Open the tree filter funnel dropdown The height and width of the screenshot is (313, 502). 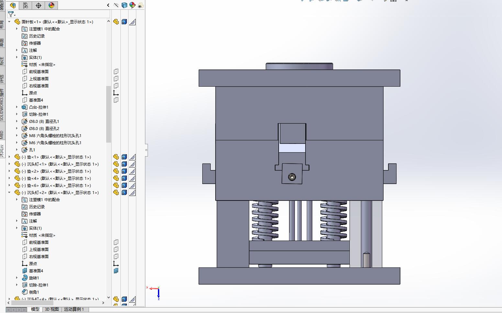click(12, 14)
